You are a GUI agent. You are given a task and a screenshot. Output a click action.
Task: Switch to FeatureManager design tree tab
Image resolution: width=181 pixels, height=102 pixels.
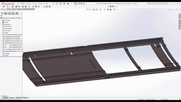click(x=2, y=14)
